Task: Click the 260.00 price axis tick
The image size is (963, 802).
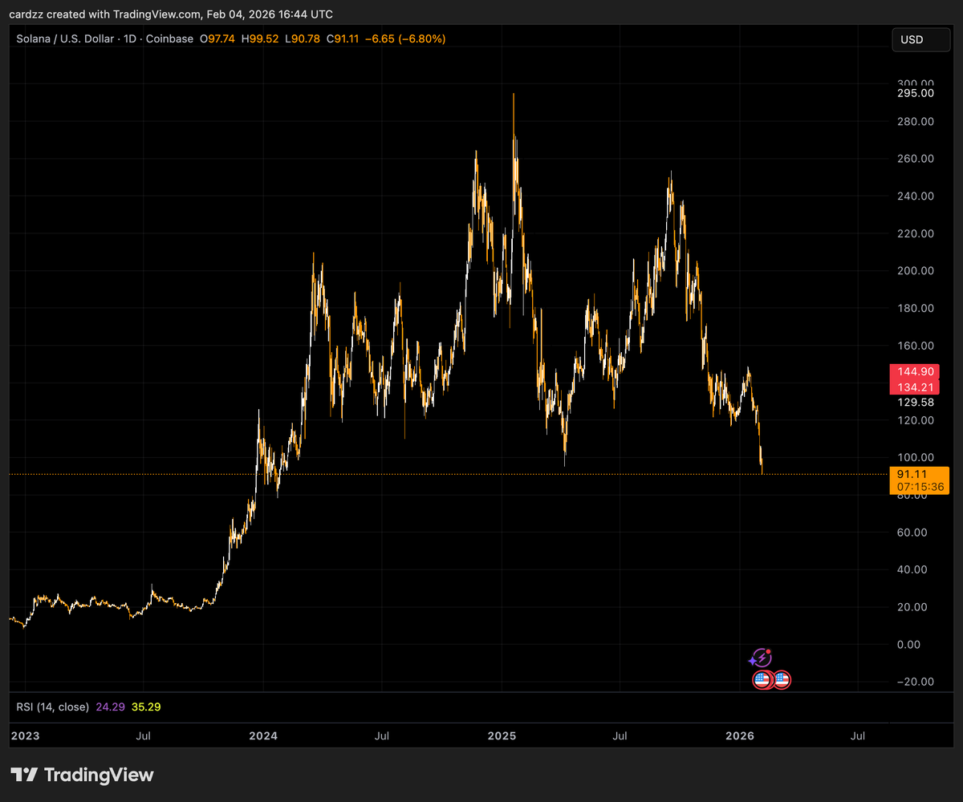Action: 916,159
